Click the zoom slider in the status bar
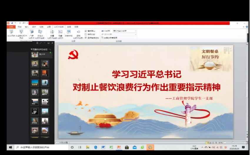This screenshot has height=155, width=250. [233, 143]
